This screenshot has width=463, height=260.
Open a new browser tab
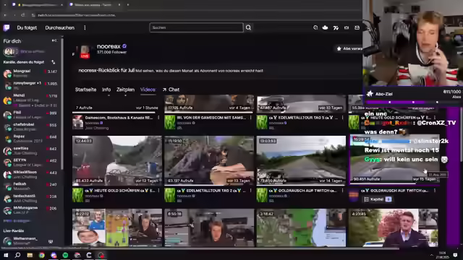128,5
